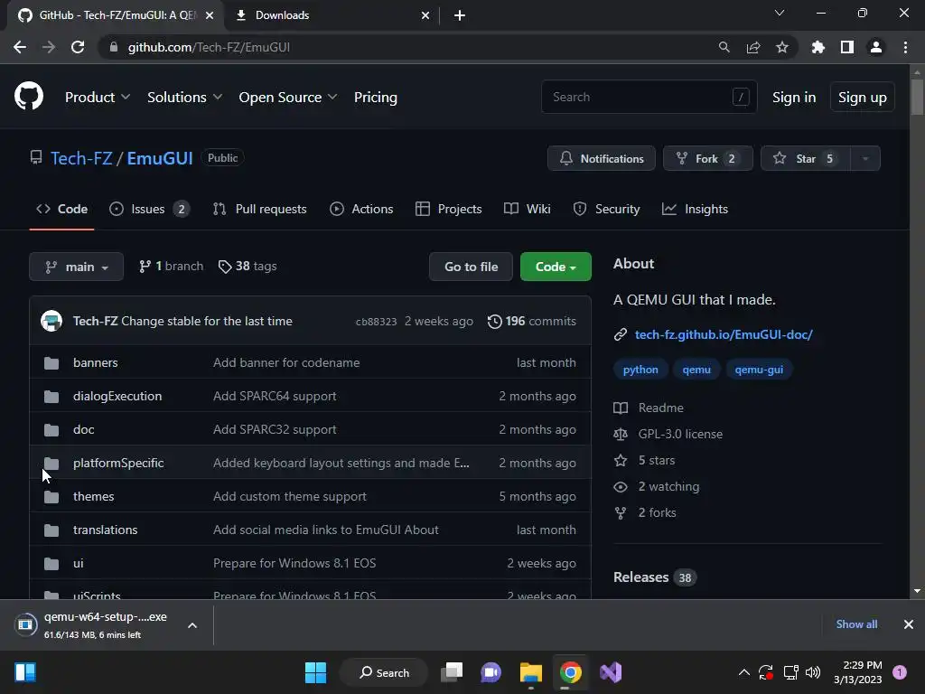Click the Show all downloads link
The image size is (925, 694).
[856, 624]
